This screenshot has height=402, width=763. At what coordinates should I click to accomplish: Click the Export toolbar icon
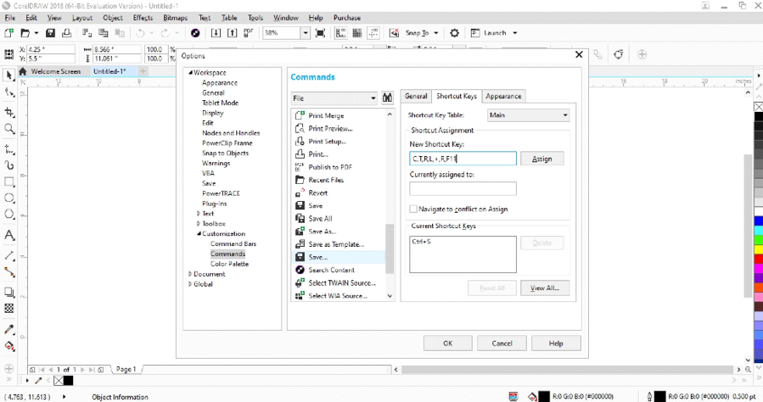[x=232, y=33]
